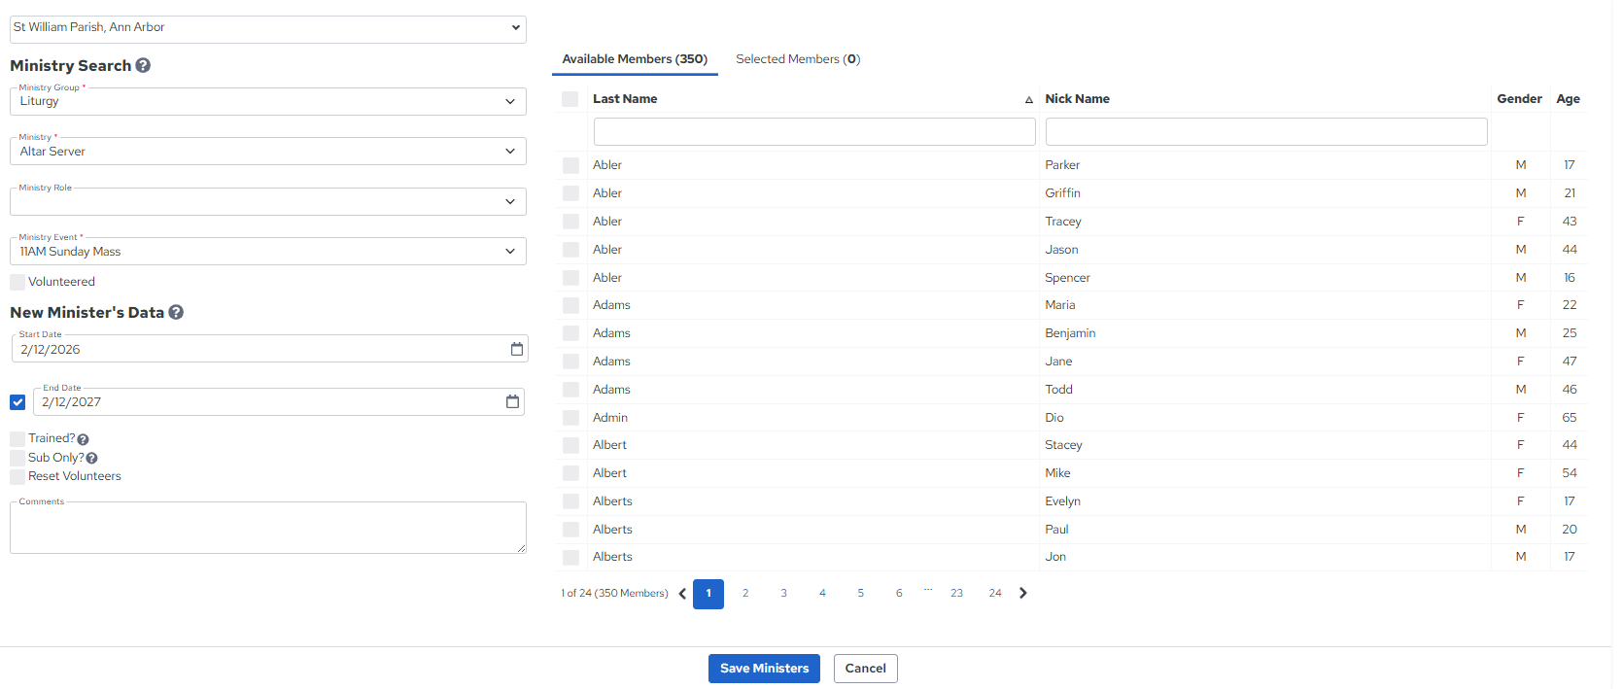Open the Ministry Group dropdown
The height and width of the screenshot is (689, 1623).
coord(268,101)
